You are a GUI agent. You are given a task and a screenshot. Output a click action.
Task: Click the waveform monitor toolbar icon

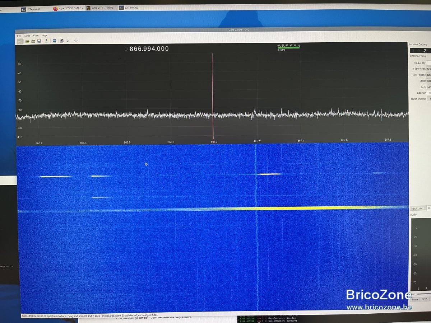click(x=54, y=41)
